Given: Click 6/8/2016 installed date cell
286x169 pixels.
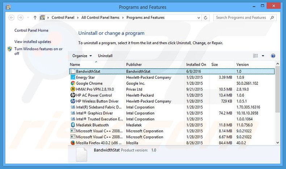Looking at the screenshot, I should [x=194, y=71].
